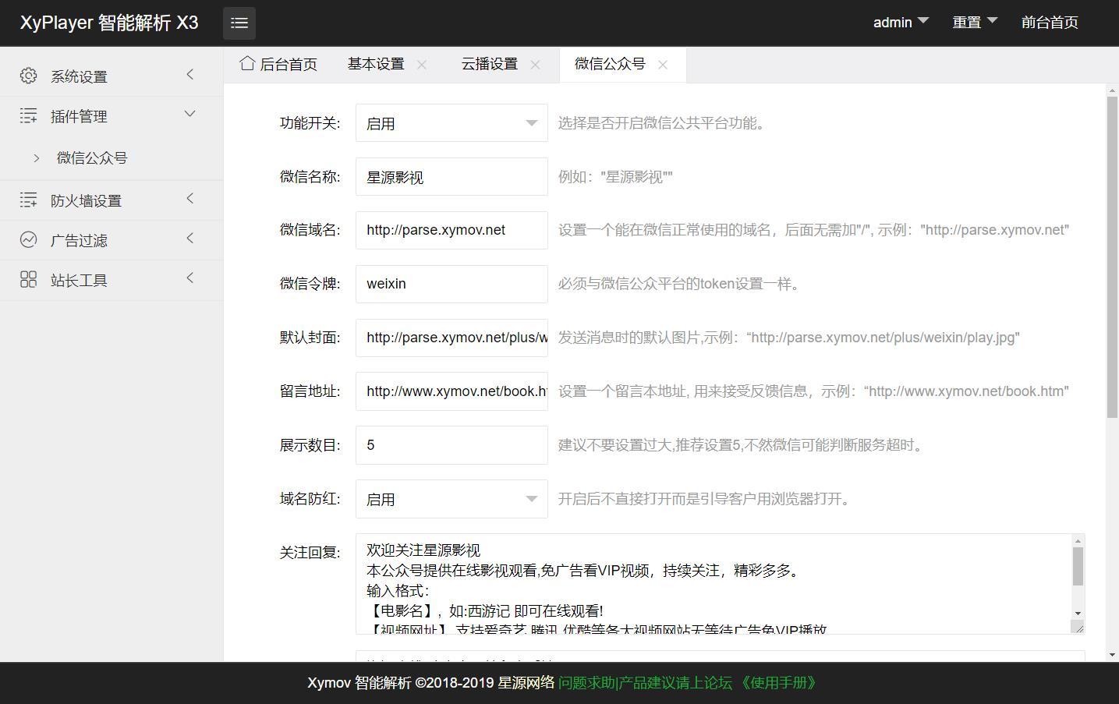Open the 重置 dropdown menu
The image size is (1119, 704).
[974, 22]
